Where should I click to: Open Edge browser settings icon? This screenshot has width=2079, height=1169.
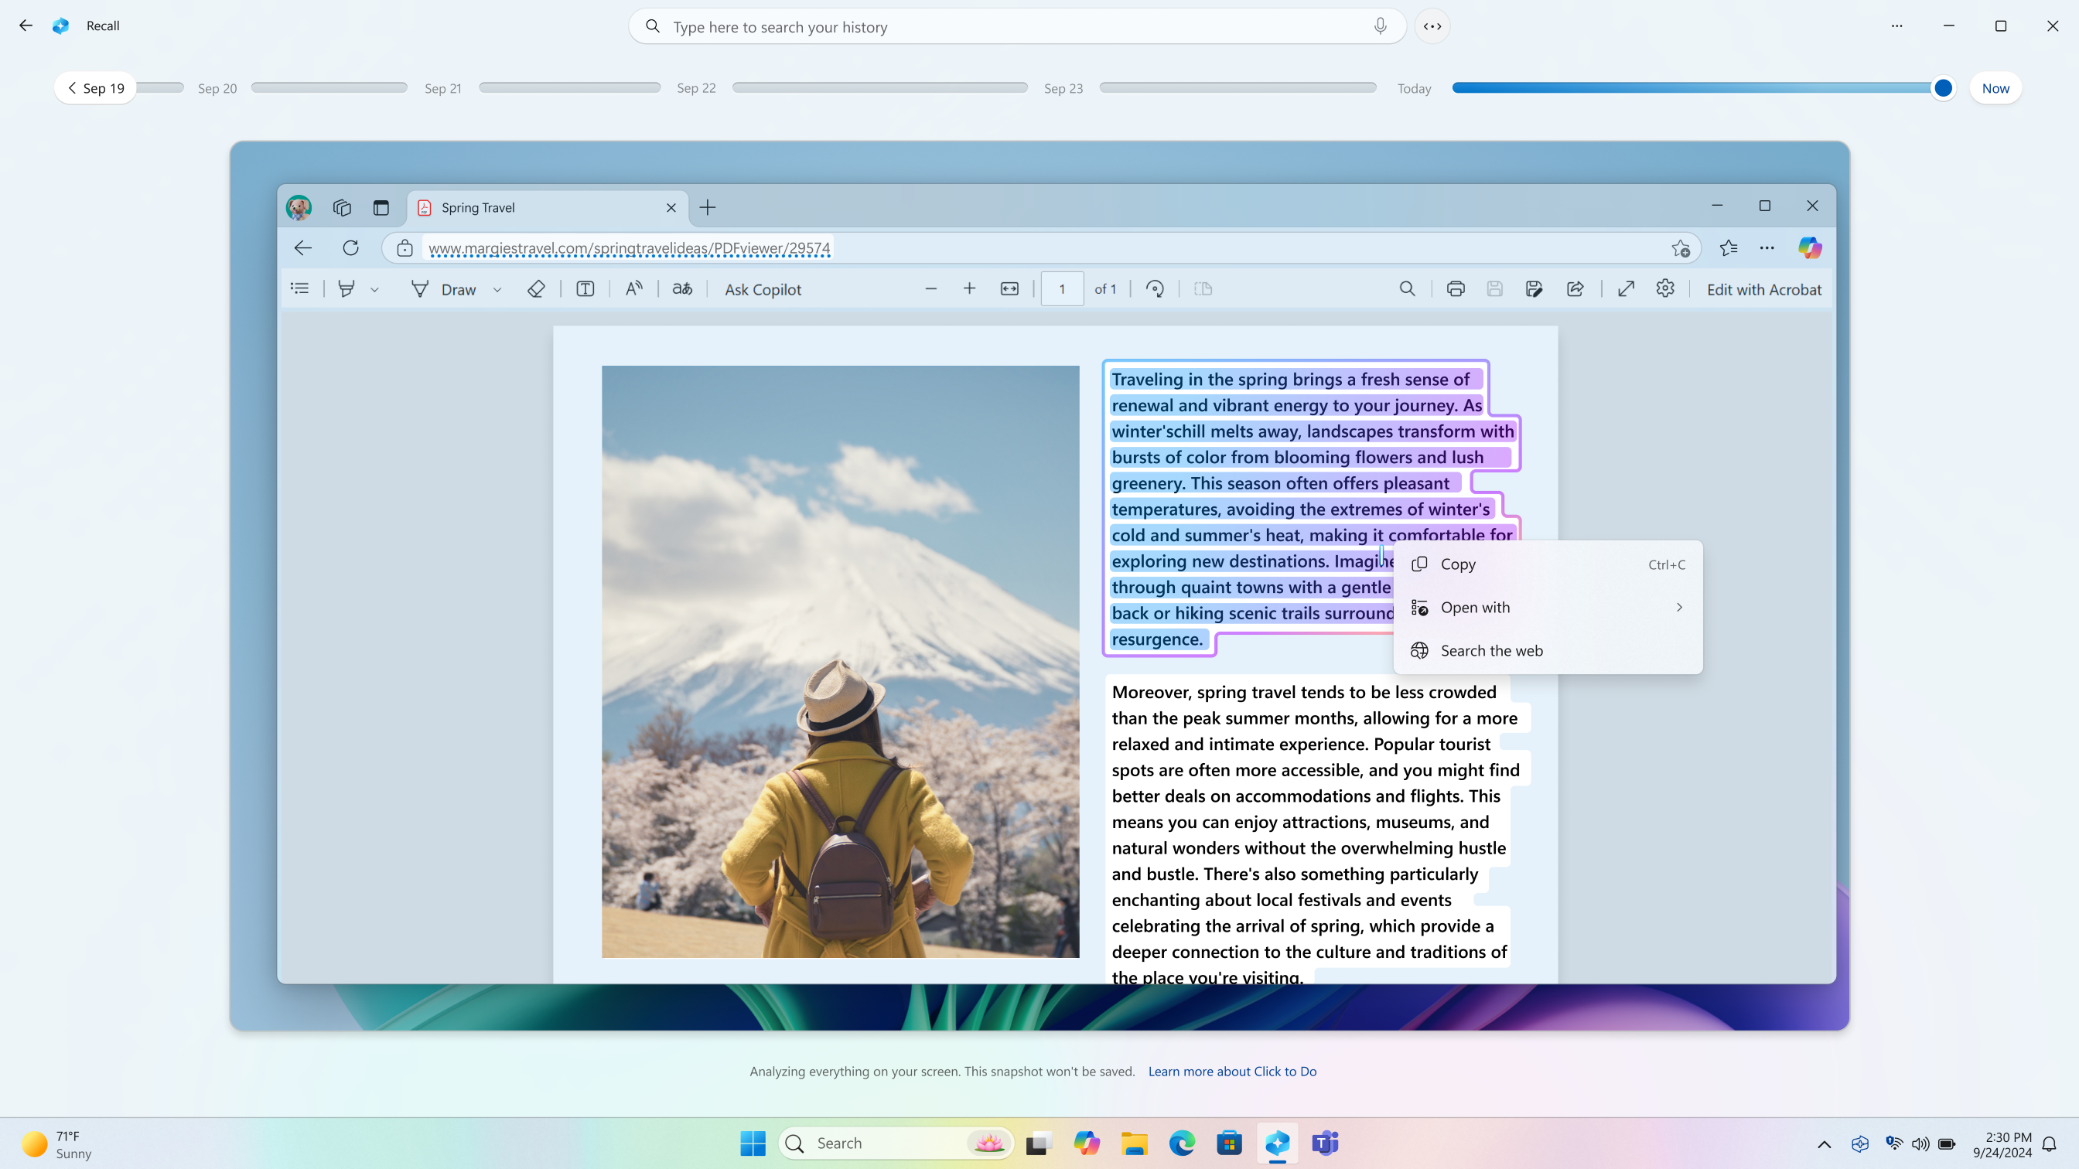coord(1768,247)
